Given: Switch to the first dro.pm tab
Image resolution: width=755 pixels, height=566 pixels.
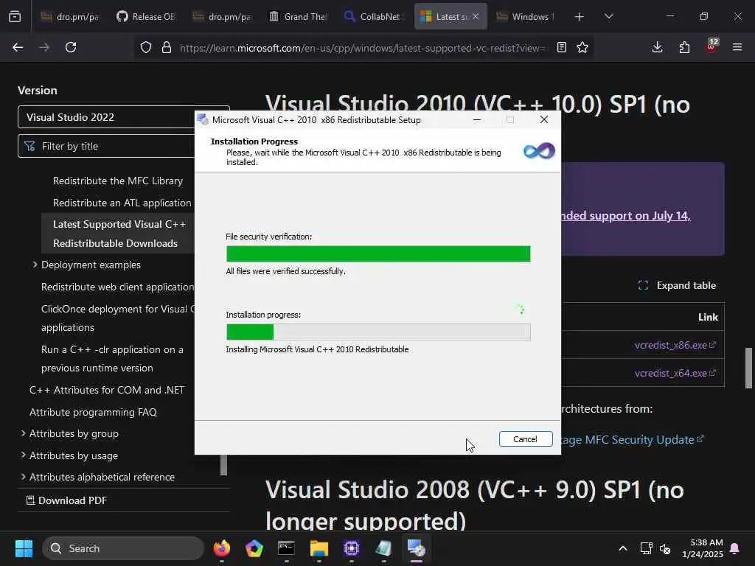Looking at the screenshot, I should pos(70,16).
